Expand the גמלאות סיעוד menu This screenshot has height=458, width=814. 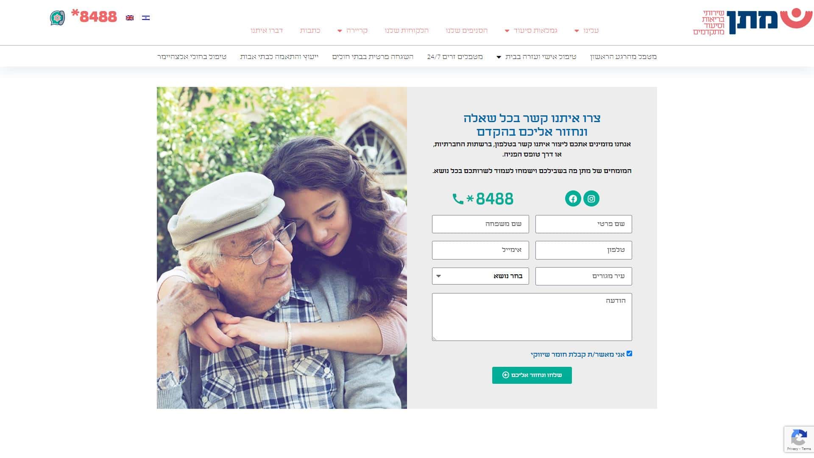point(531,31)
